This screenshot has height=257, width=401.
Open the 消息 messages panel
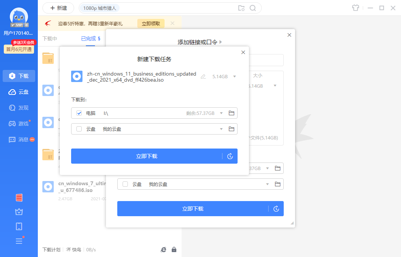tap(19, 139)
